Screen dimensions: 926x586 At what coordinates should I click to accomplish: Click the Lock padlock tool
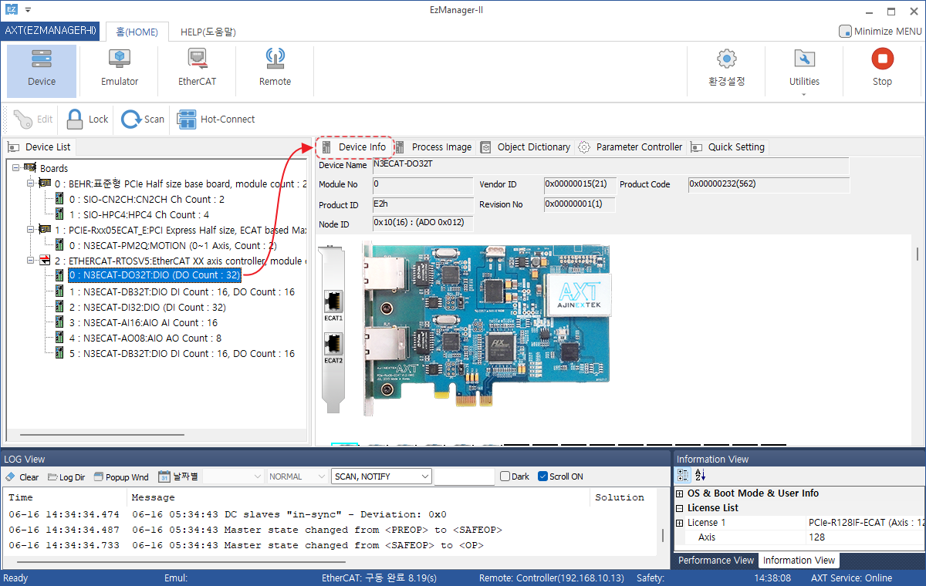(x=86, y=120)
